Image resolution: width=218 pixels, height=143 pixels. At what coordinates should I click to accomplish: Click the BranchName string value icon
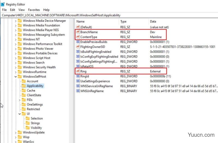coord(78,32)
